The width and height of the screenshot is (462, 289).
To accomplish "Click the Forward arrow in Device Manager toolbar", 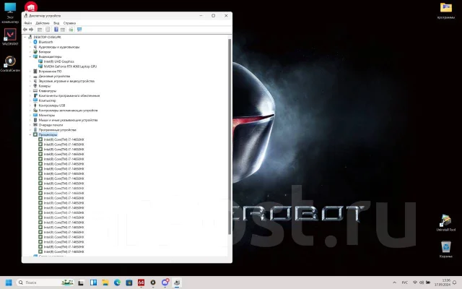I will 31,30.
